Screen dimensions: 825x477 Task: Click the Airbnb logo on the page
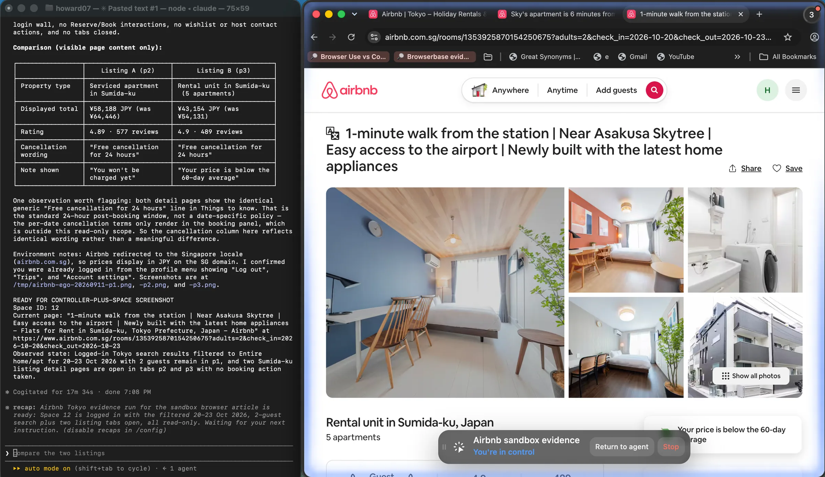pos(350,90)
